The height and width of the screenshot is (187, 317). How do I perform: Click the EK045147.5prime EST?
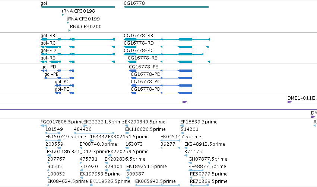click(181, 137)
